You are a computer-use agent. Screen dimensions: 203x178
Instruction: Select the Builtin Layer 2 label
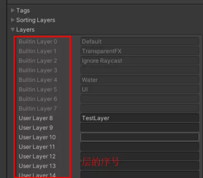click(x=38, y=61)
